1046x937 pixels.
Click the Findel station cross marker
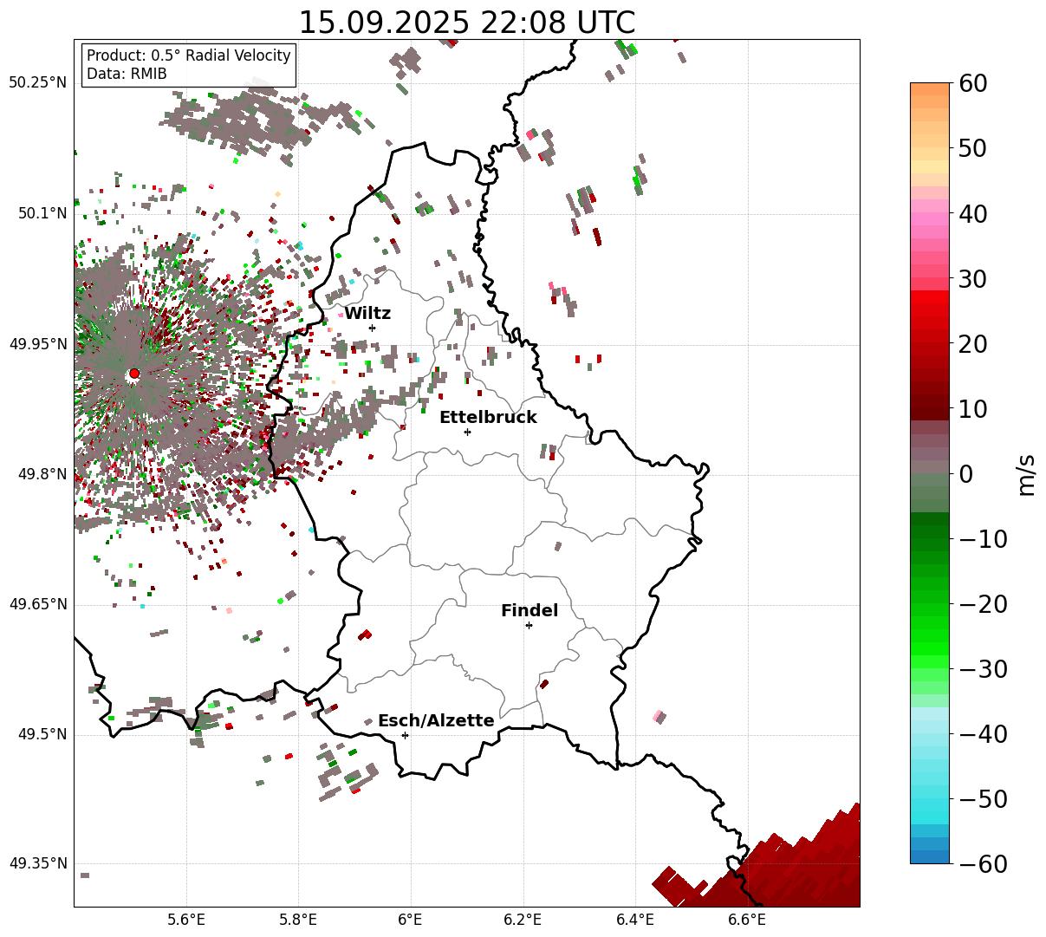tap(529, 625)
